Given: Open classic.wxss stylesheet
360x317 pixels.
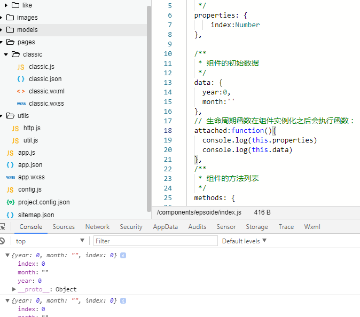Looking at the screenshot, I should point(46,104).
